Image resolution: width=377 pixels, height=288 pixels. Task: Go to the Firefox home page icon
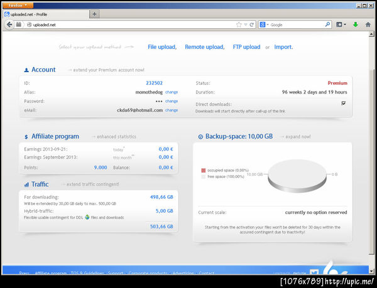368,24
